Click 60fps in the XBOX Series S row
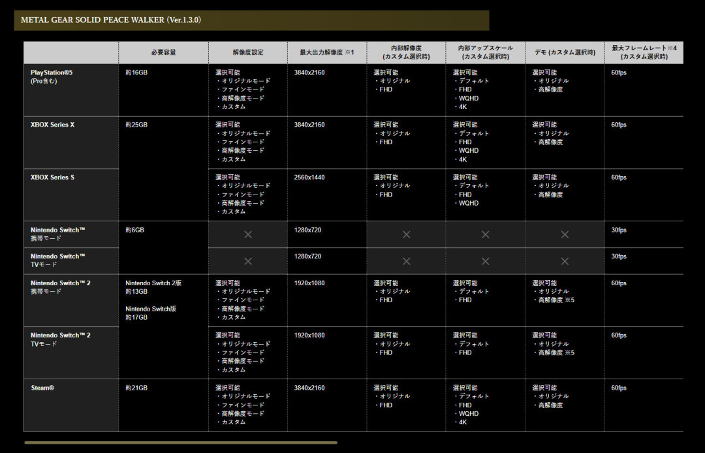Screen dimensions: 705x453 click(x=619, y=178)
